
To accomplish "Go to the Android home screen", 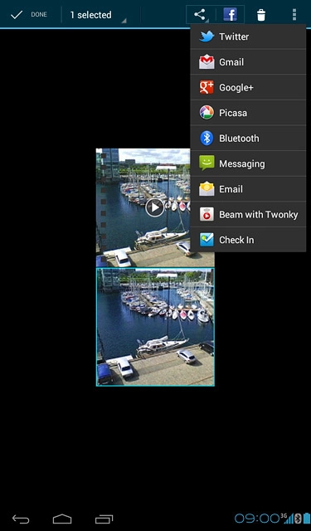I will [62, 519].
